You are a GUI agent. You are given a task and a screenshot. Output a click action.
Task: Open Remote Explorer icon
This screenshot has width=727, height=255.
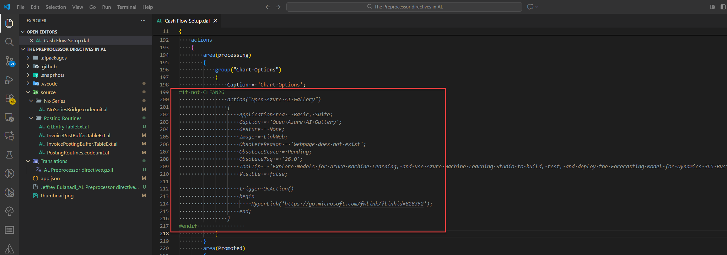point(9,117)
